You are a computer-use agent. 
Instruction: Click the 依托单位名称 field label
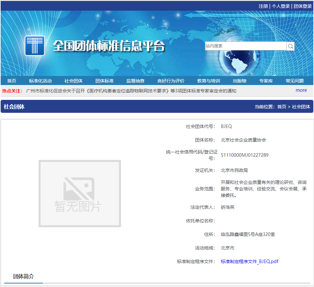point(201,221)
